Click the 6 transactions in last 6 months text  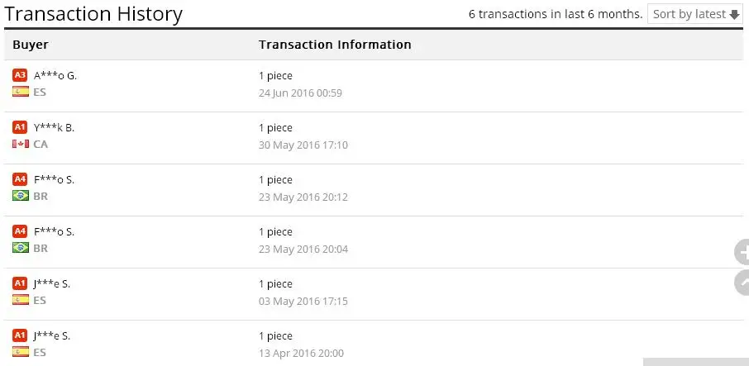pos(556,14)
